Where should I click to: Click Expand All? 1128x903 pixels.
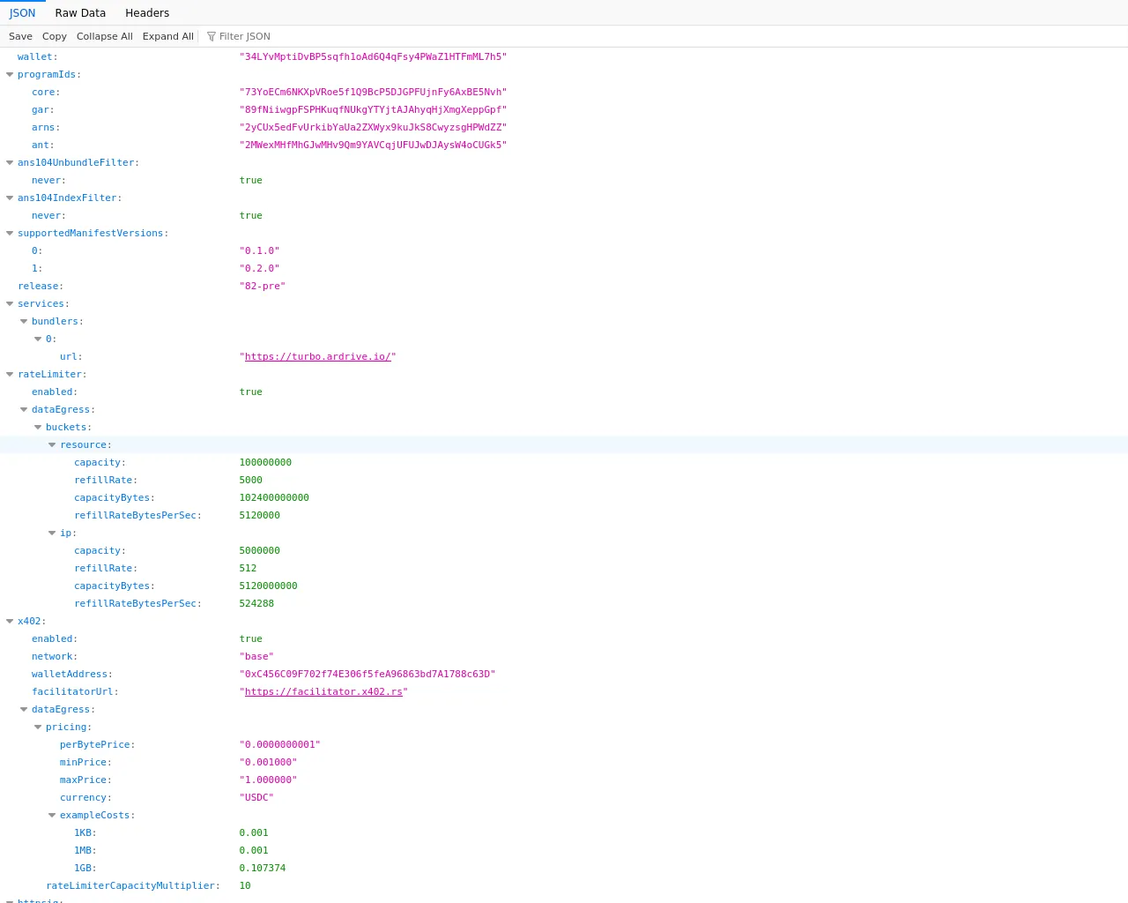168,36
